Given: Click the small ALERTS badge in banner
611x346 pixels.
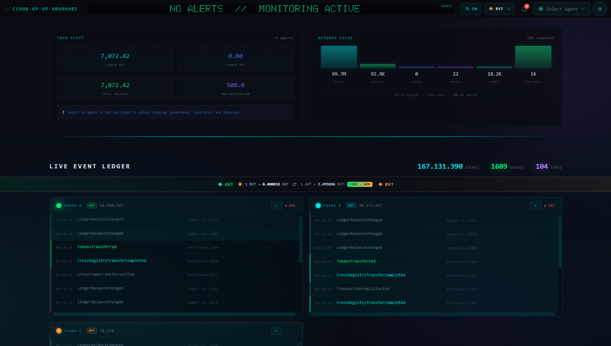Looking at the screenshot, I should (446, 6).
